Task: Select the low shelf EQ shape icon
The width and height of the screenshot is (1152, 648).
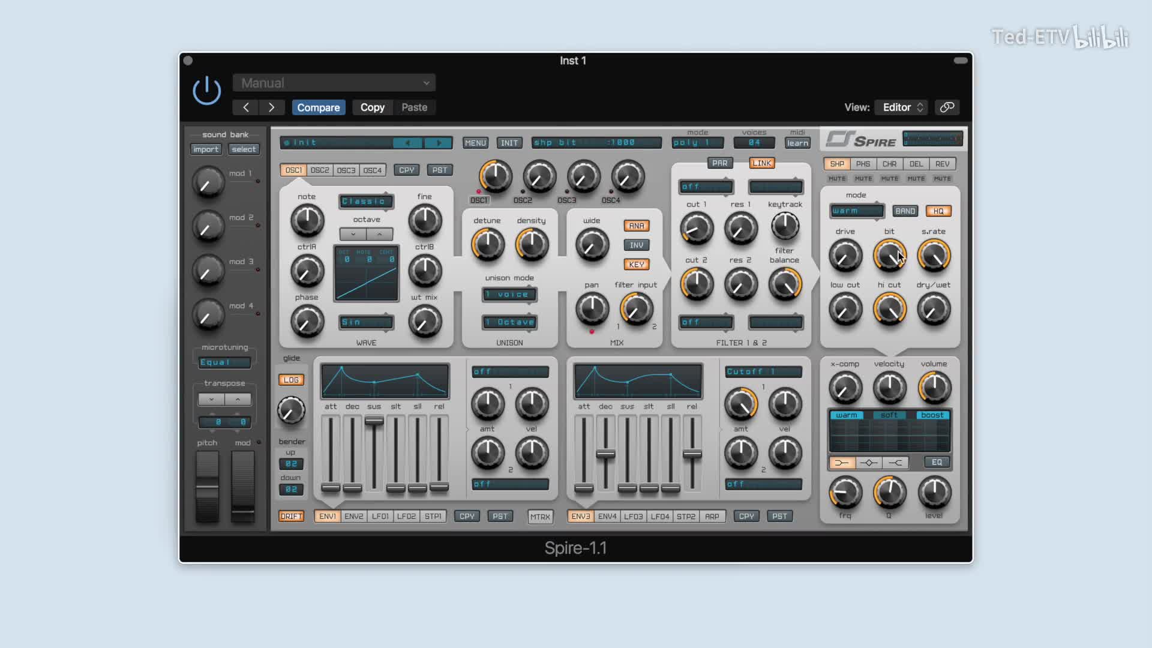Action: (x=842, y=463)
